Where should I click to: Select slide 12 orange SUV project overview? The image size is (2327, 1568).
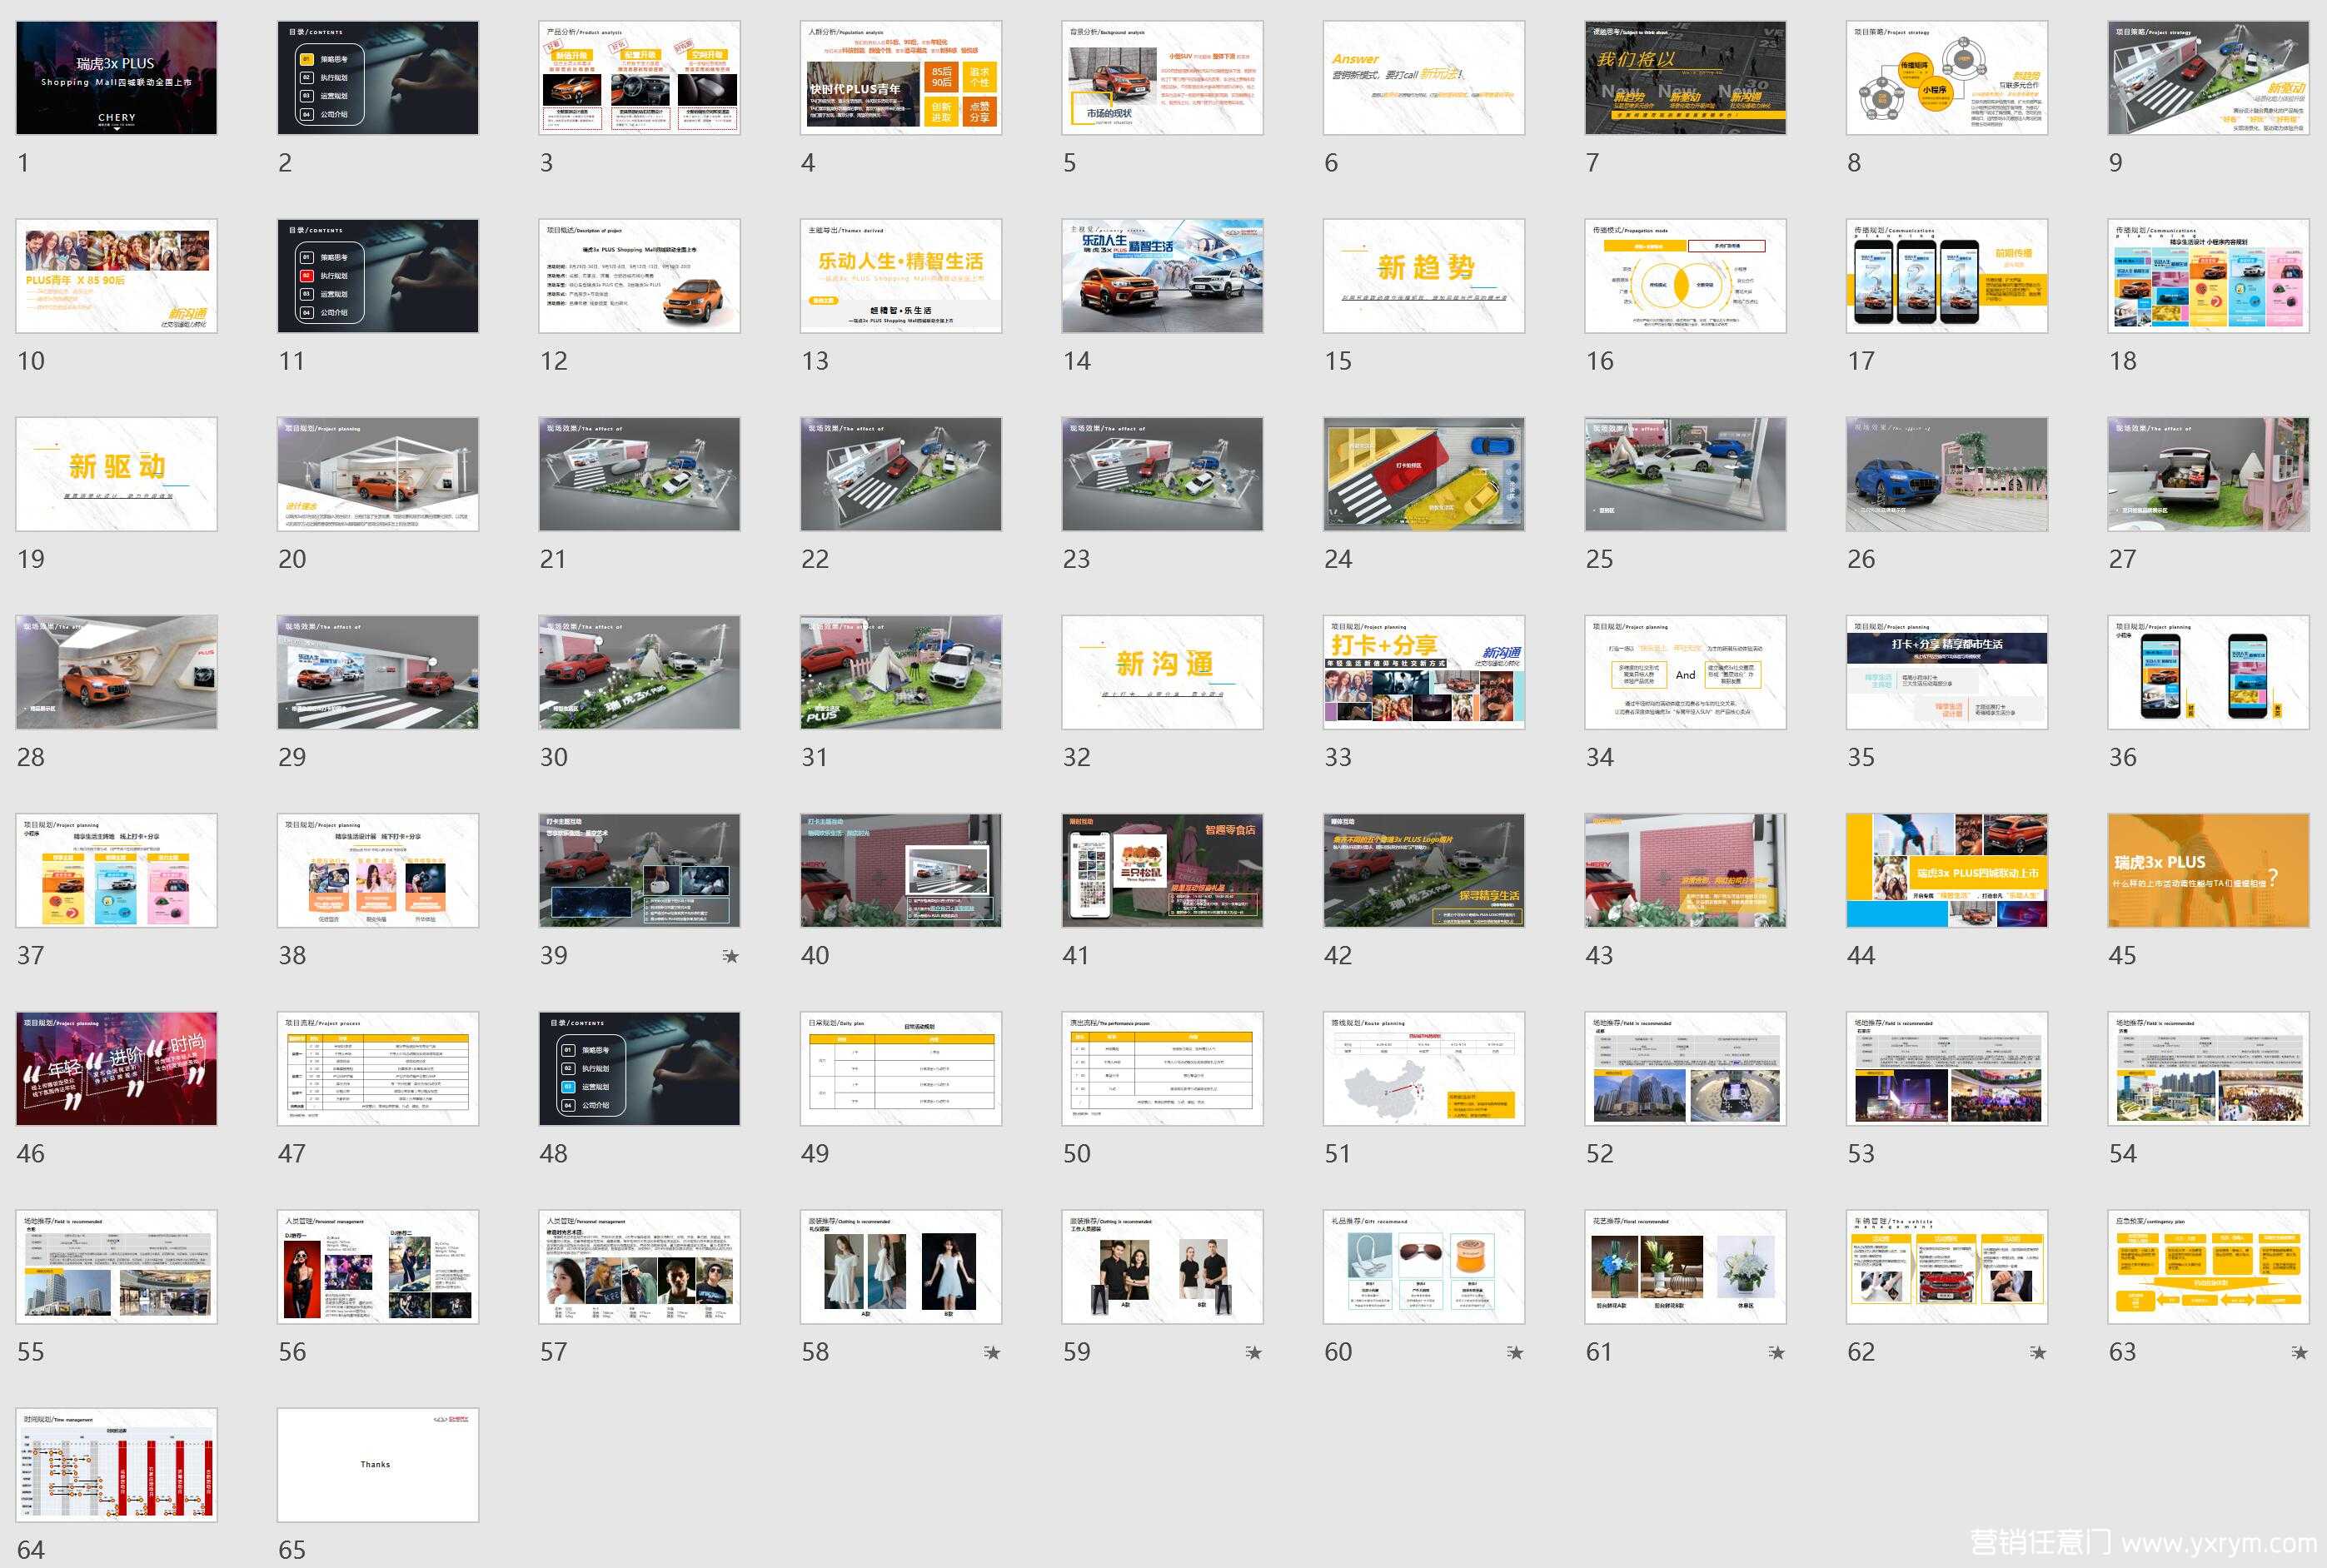point(640,276)
